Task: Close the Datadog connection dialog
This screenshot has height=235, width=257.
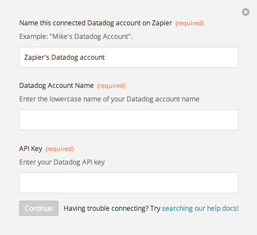Action: (x=245, y=12)
